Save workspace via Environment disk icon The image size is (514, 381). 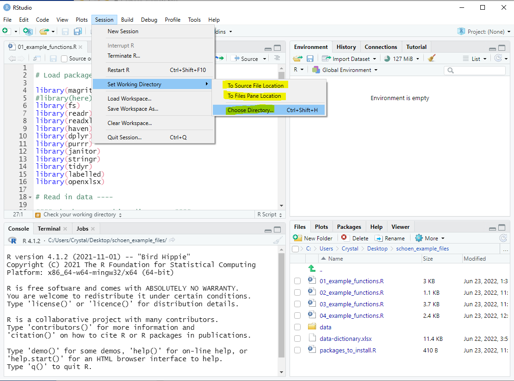pyautogui.click(x=310, y=59)
